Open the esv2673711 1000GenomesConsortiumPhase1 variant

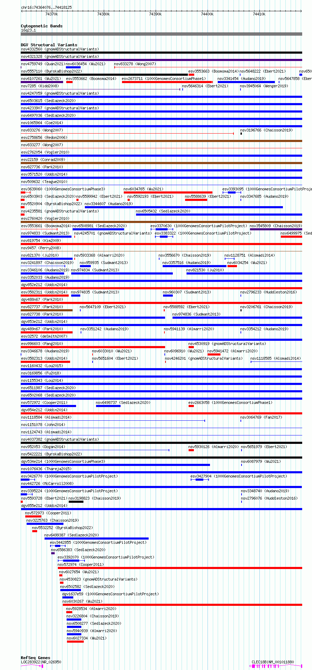pos(164,79)
